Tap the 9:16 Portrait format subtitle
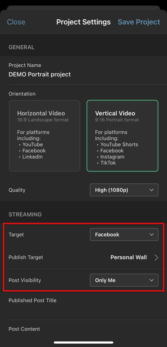This screenshot has width=167, height=347. pos(117,120)
